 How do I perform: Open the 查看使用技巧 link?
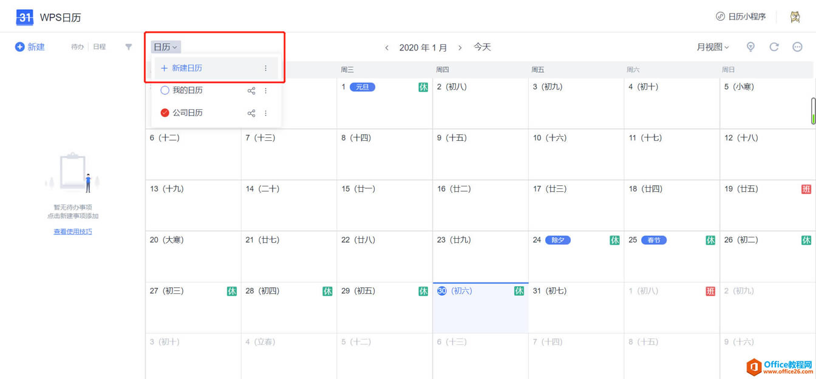point(73,231)
